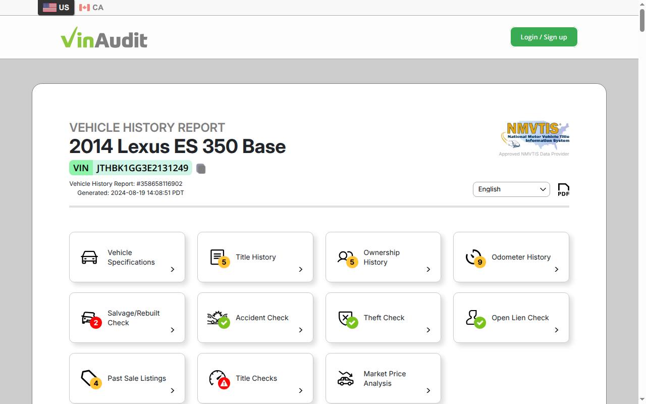Expand the Open Lien Check chevron
This screenshot has width=646, height=404.
point(557,330)
